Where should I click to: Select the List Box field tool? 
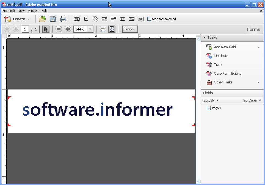click(x=104, y=19)
